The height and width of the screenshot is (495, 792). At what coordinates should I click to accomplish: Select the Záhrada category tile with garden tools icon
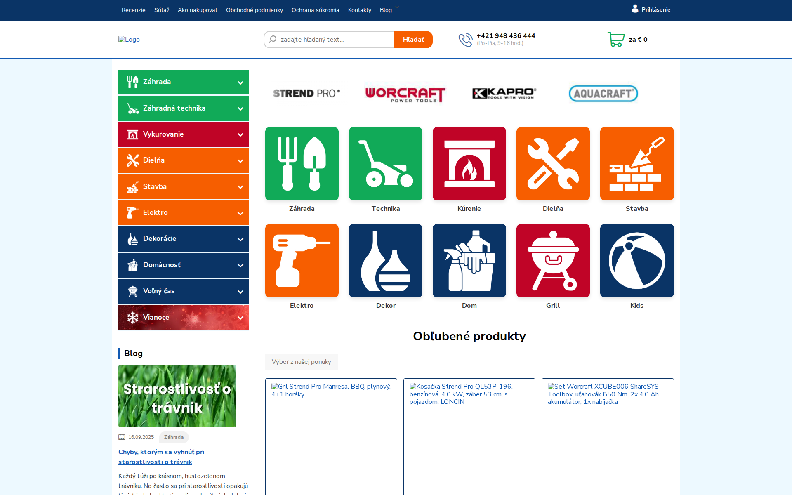point(302,163)
